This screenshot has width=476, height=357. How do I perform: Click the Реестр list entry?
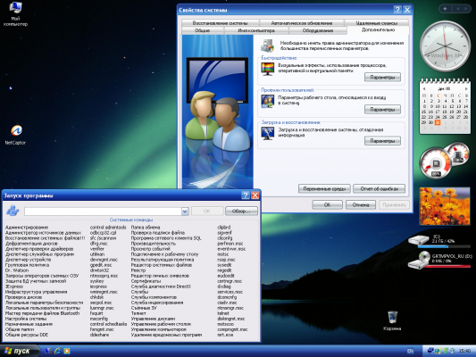click(x=138, y=270)
